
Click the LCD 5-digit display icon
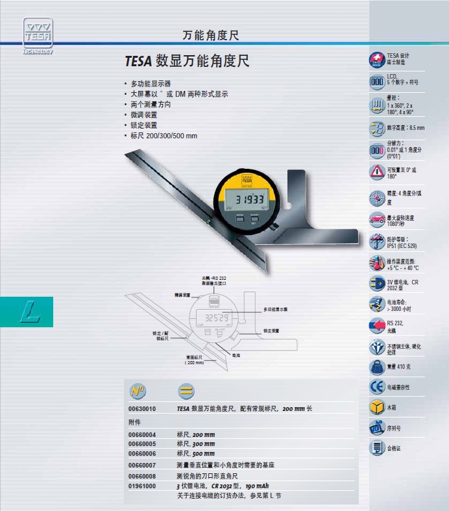(x=377, y=82)
